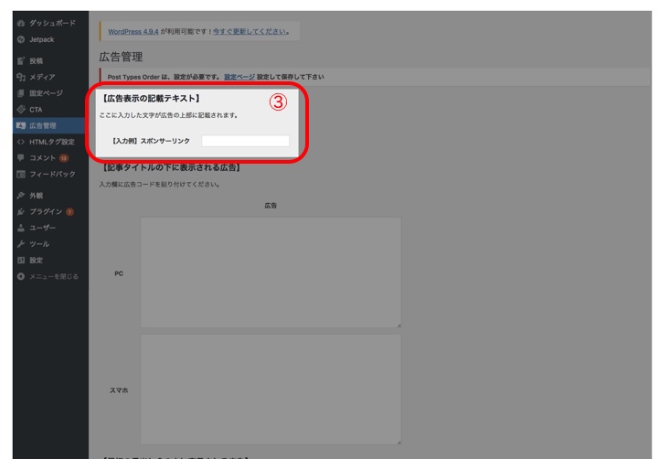Click the ダッシュボード dashboard icon
Viewport: 670px width, 459px height.
21,22
